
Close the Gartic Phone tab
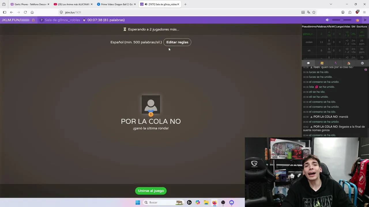pos(48,4)
